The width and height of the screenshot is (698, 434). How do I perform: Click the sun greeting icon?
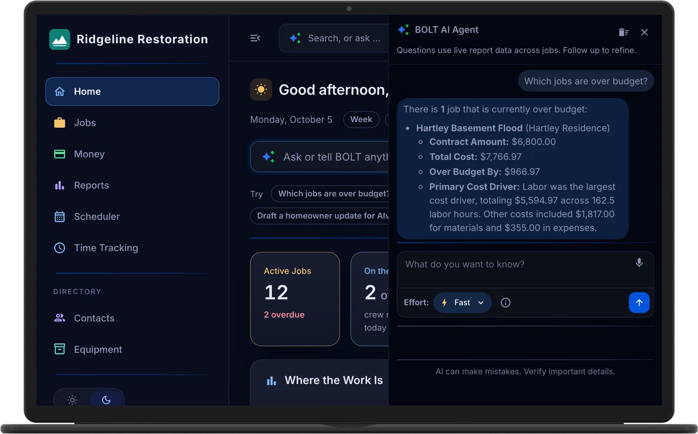pos(261,90)
